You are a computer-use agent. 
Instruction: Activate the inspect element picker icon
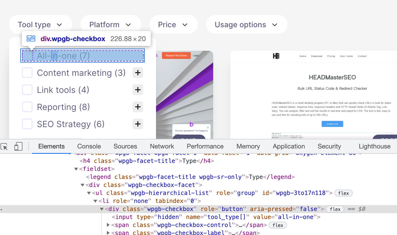click(4, 147)
